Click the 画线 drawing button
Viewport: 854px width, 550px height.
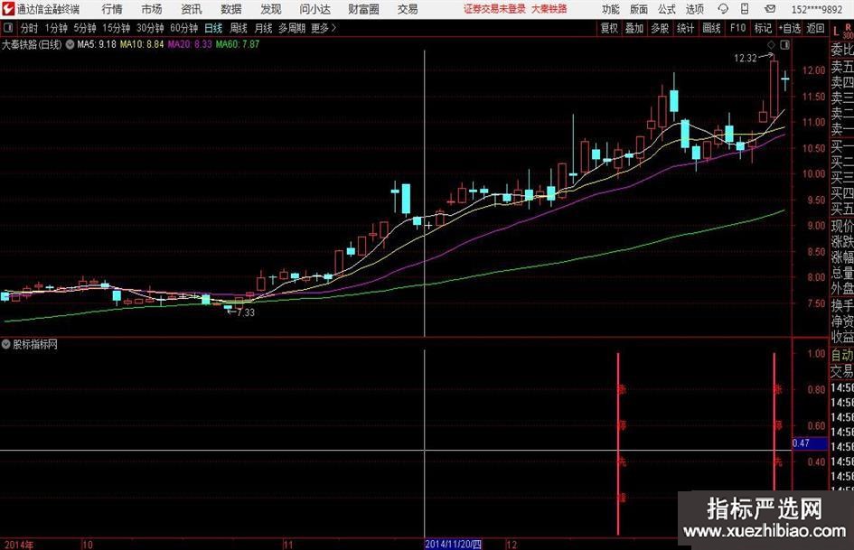(711, 28)
